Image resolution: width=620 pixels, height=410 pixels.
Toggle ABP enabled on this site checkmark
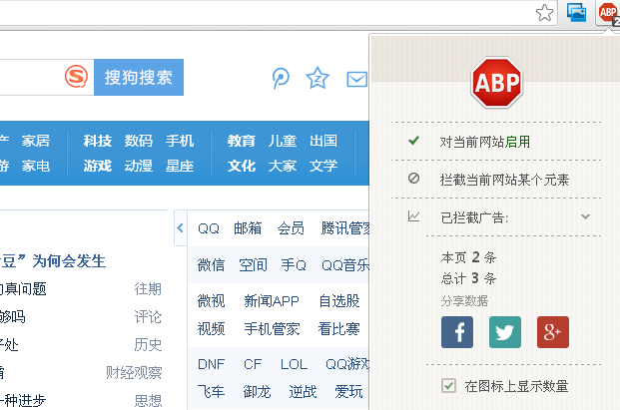click(413, 141)
